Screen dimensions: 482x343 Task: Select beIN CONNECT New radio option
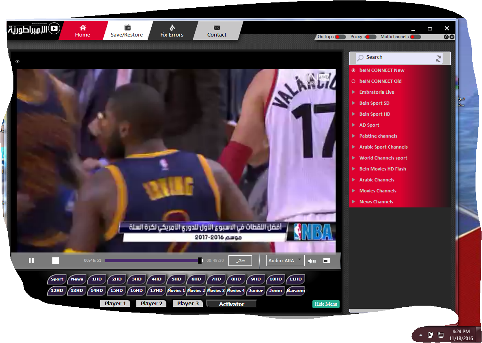point(353,71)
